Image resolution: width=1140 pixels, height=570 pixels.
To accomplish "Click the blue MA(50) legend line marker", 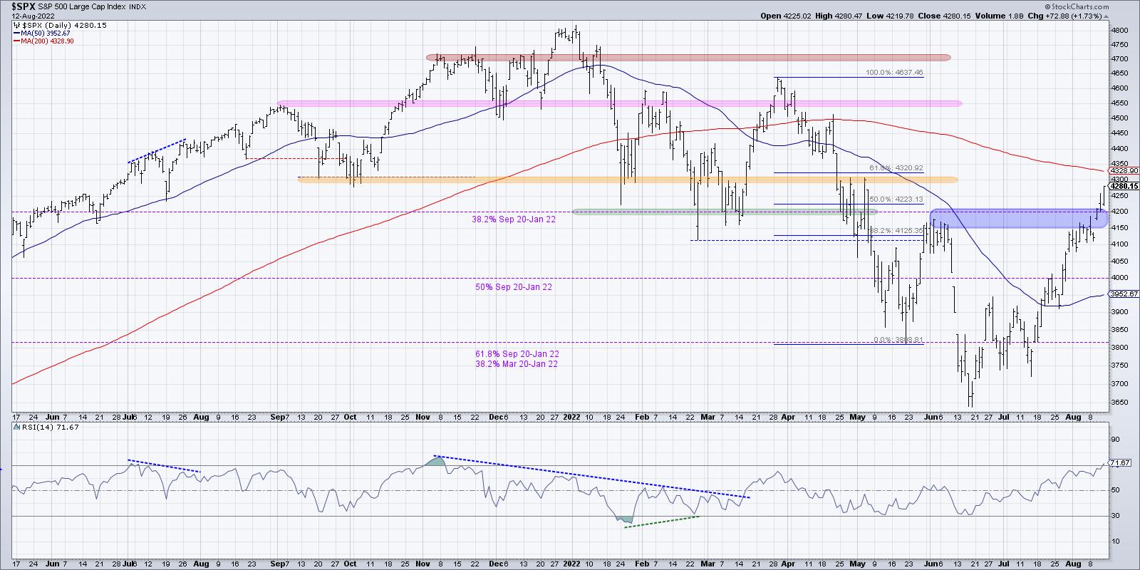I will (18, 33).
